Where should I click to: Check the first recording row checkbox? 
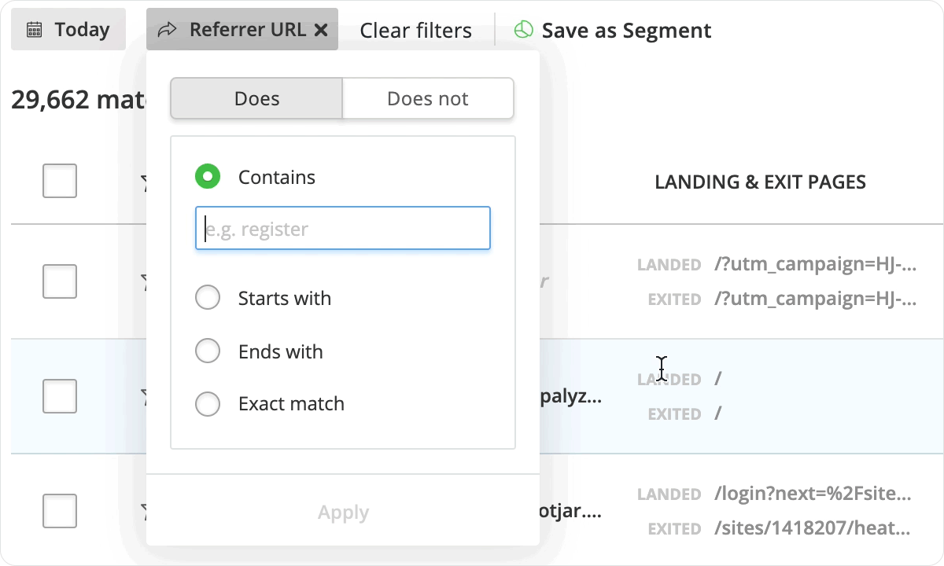point(60,281)
